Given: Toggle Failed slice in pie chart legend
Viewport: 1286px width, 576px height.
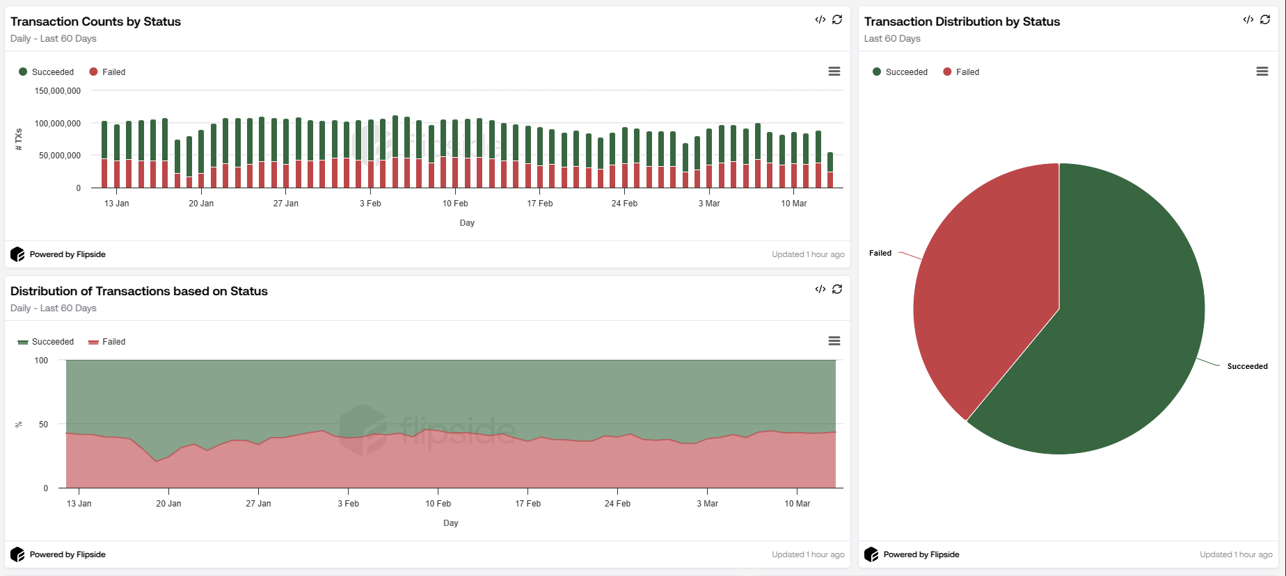Looking at the screenshot, I should (961, 72).
